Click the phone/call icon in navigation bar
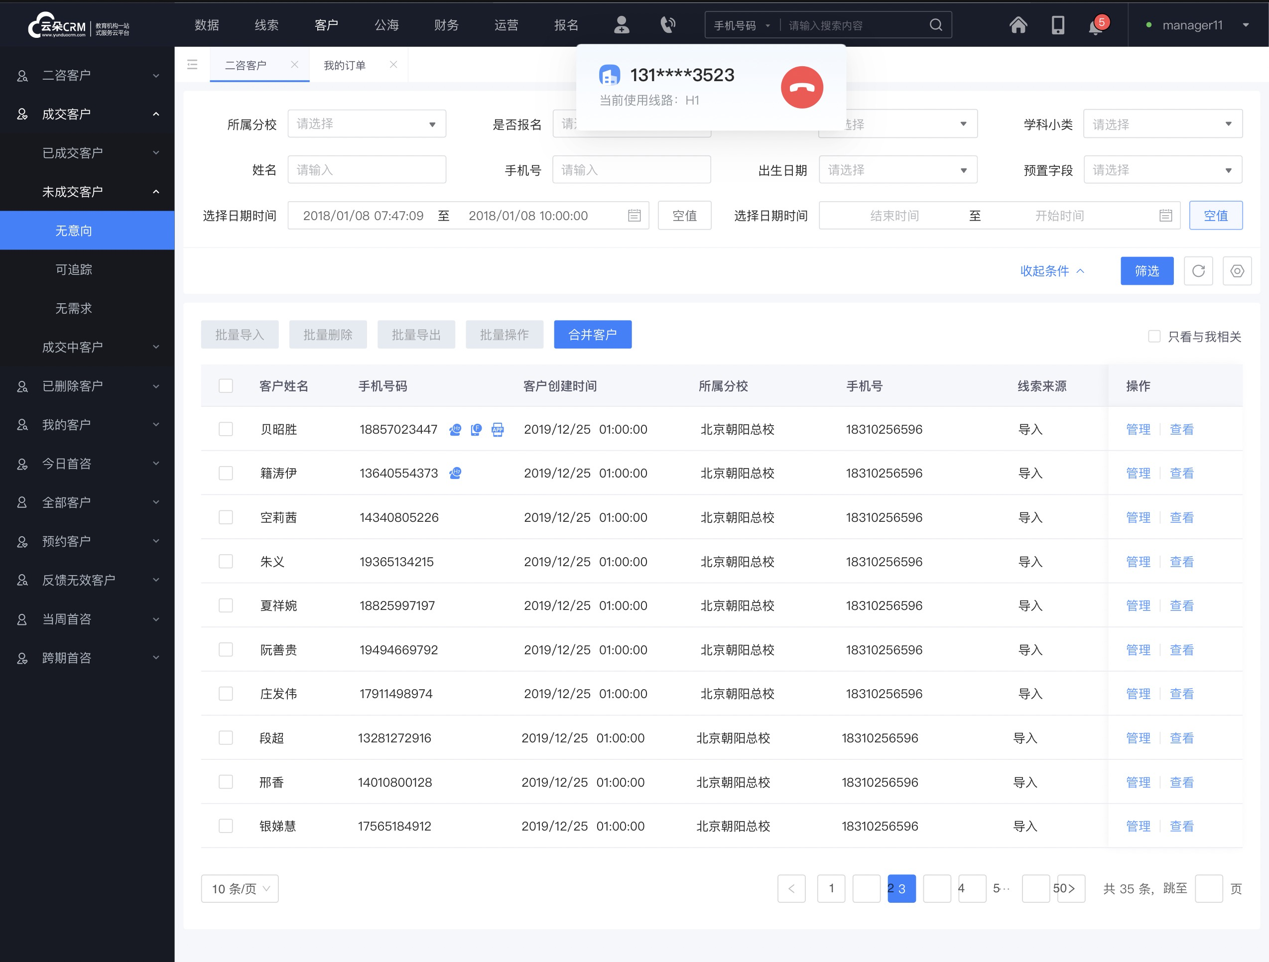This screenshot has width=1269, height=962. [x=666, y=24]
